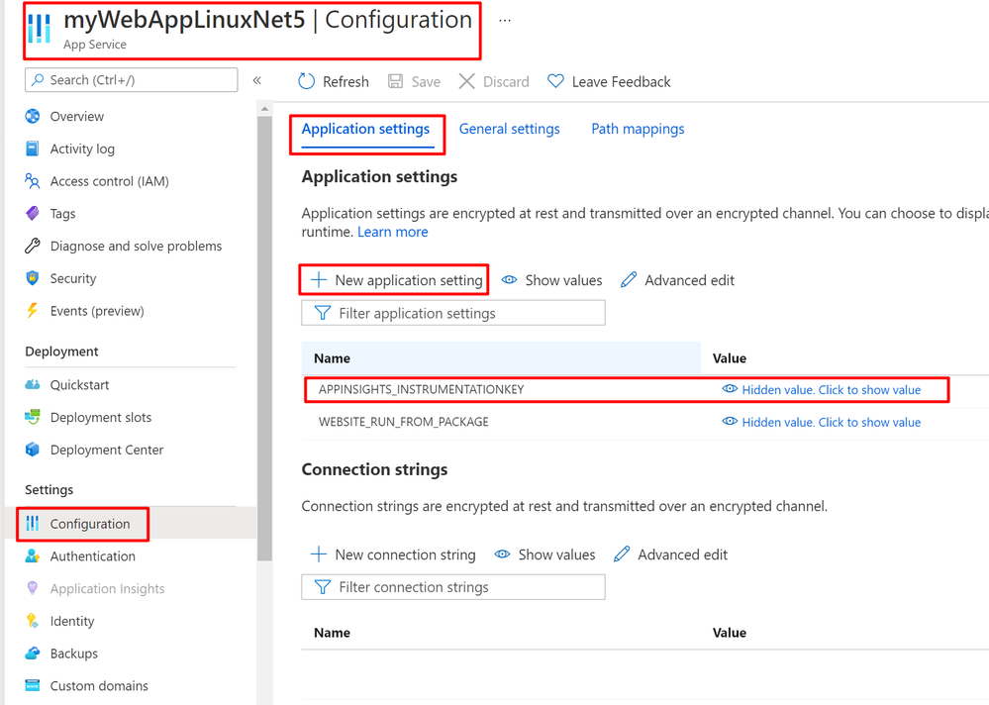Click the Discard X icon
Screen dimensions: 989x705
pyautogui.click(x=466, y=81)
